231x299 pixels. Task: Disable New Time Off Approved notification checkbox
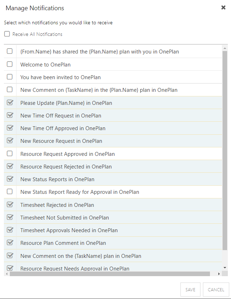click(x=10, y=128)
